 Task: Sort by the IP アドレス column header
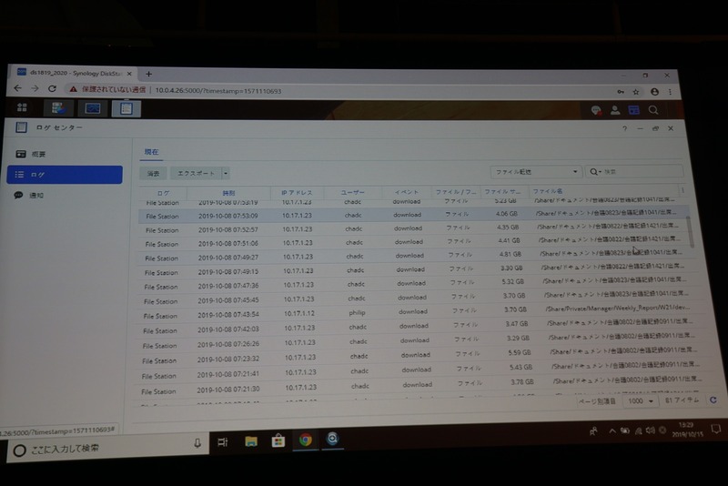click(298, 192)
